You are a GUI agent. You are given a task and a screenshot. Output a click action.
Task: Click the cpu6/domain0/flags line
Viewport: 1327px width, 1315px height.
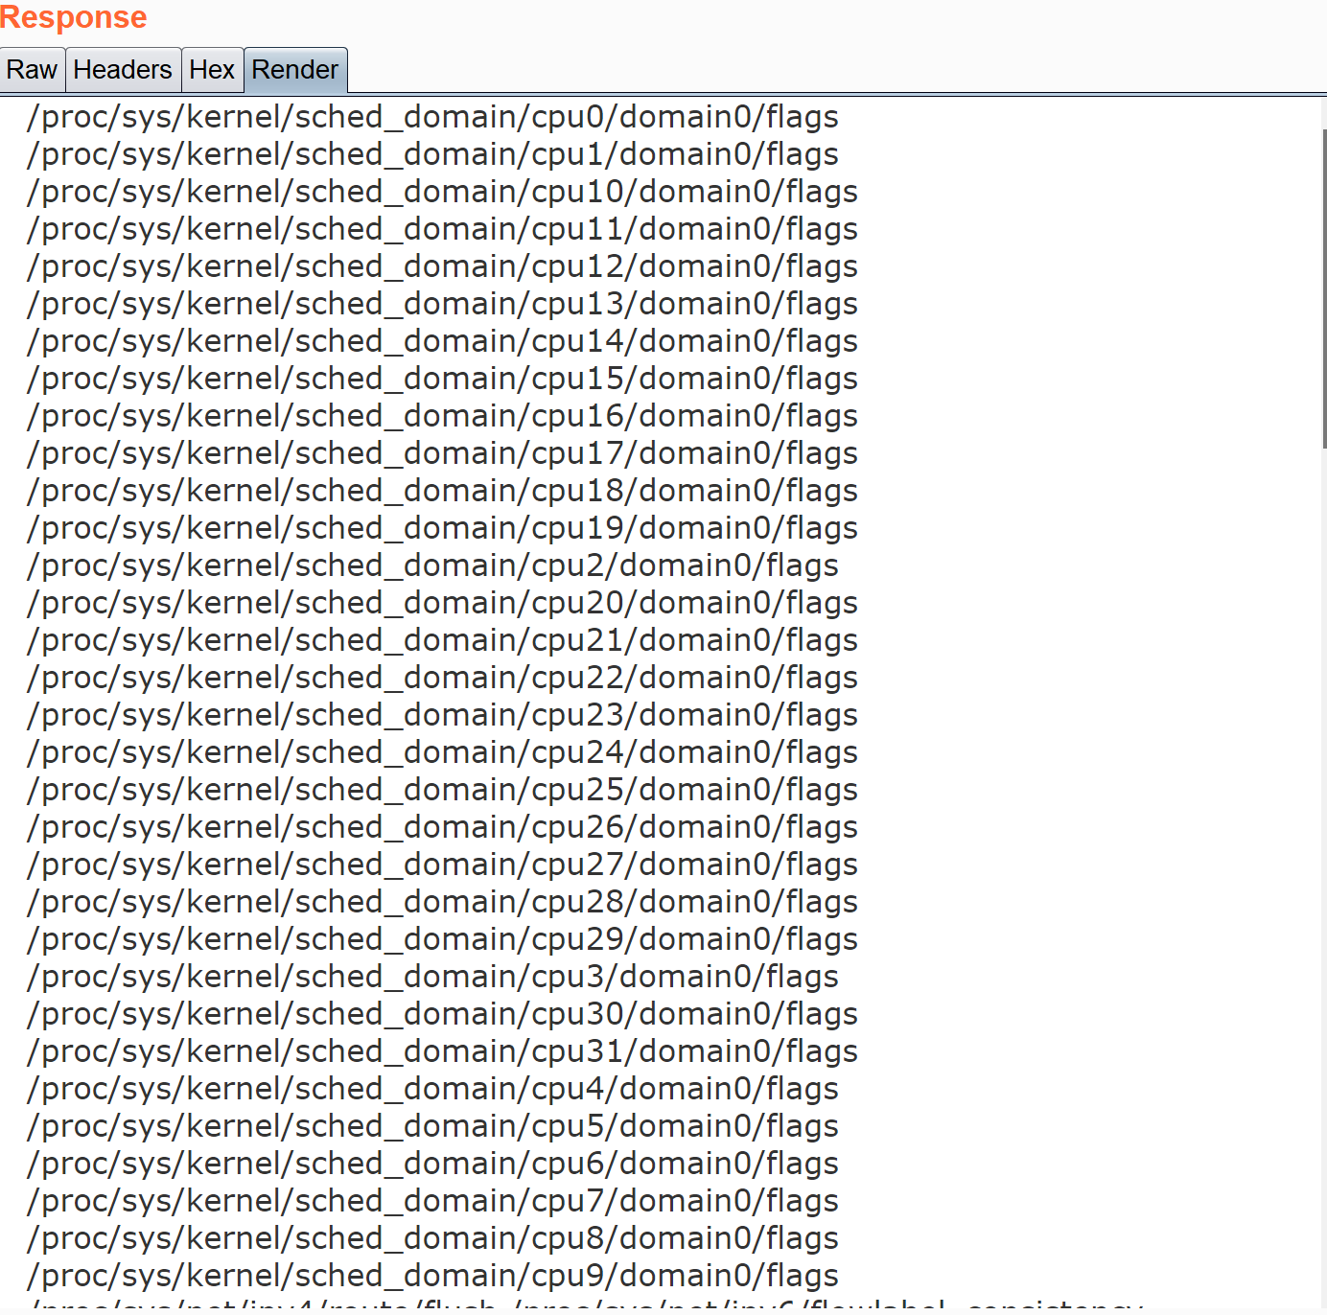pyautogui.click(x=432, y=1164)
